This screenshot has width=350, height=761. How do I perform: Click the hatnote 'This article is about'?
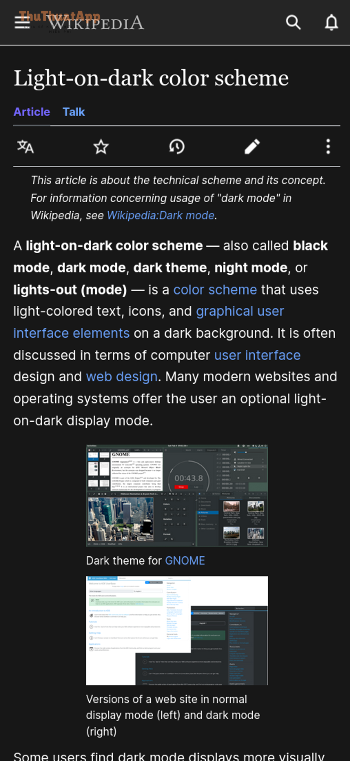point(178,198)
